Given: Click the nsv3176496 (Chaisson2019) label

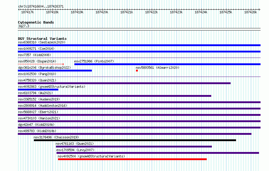Looking at the screenshot, I should [x=56, y=137].
